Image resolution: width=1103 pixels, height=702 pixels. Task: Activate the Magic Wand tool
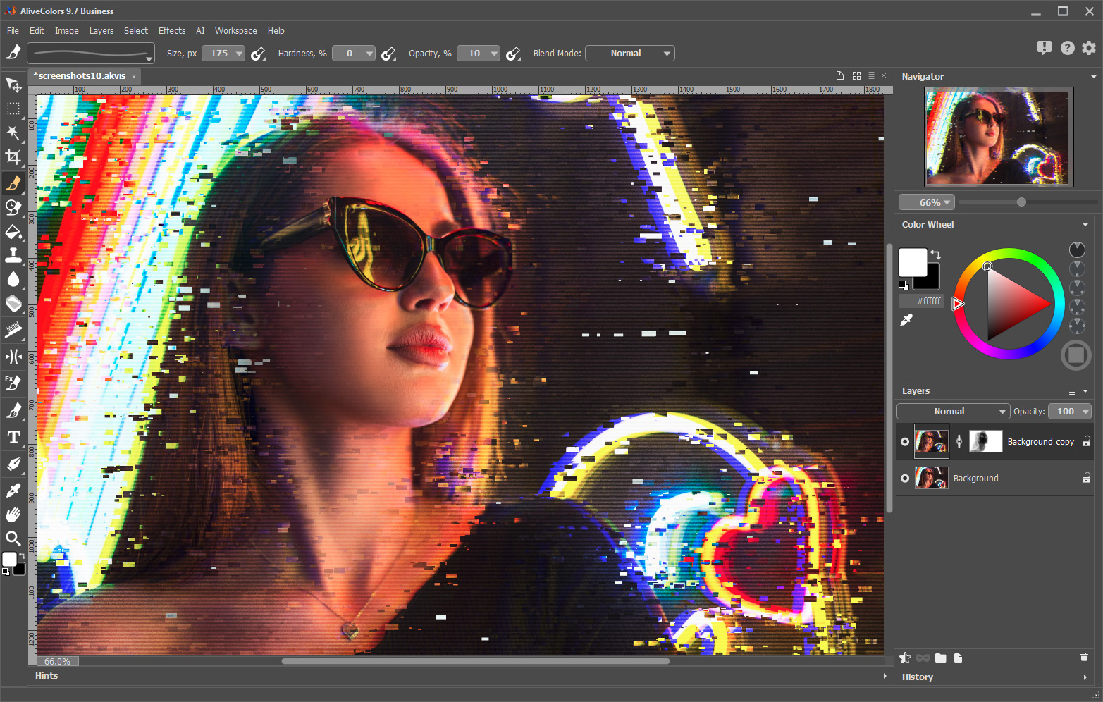click(13, 133)
